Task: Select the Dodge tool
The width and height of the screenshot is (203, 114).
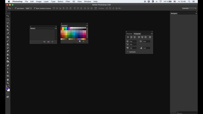Action: (8, 62)
